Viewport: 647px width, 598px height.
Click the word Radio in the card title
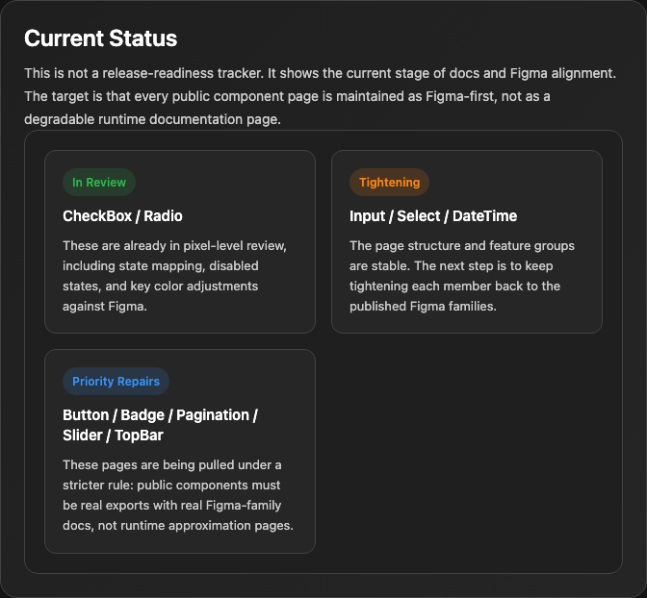coord(163,216)
